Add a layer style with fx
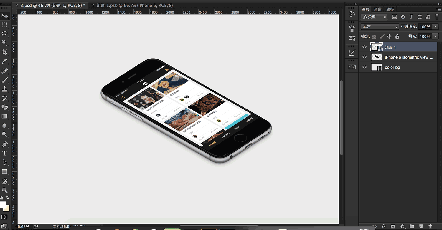Image resolution: width=442 pixels, height=230 pixels. coord(384,226)
